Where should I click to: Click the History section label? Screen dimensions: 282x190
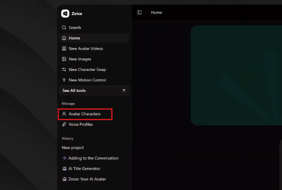68,139
